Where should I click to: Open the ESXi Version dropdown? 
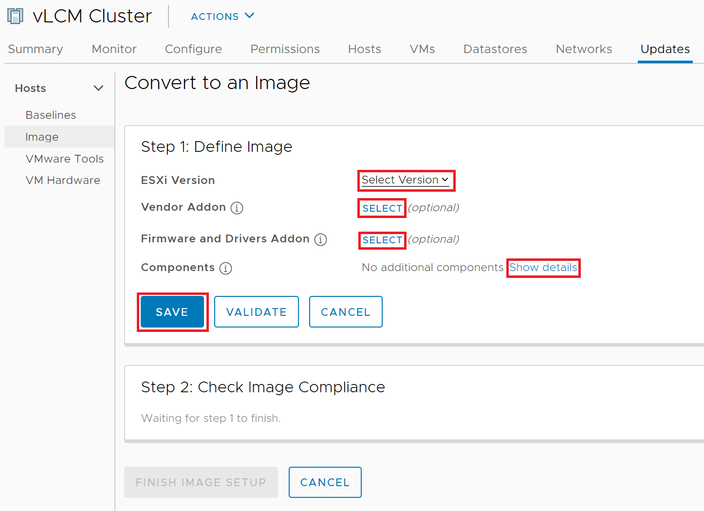coord(406,180)
